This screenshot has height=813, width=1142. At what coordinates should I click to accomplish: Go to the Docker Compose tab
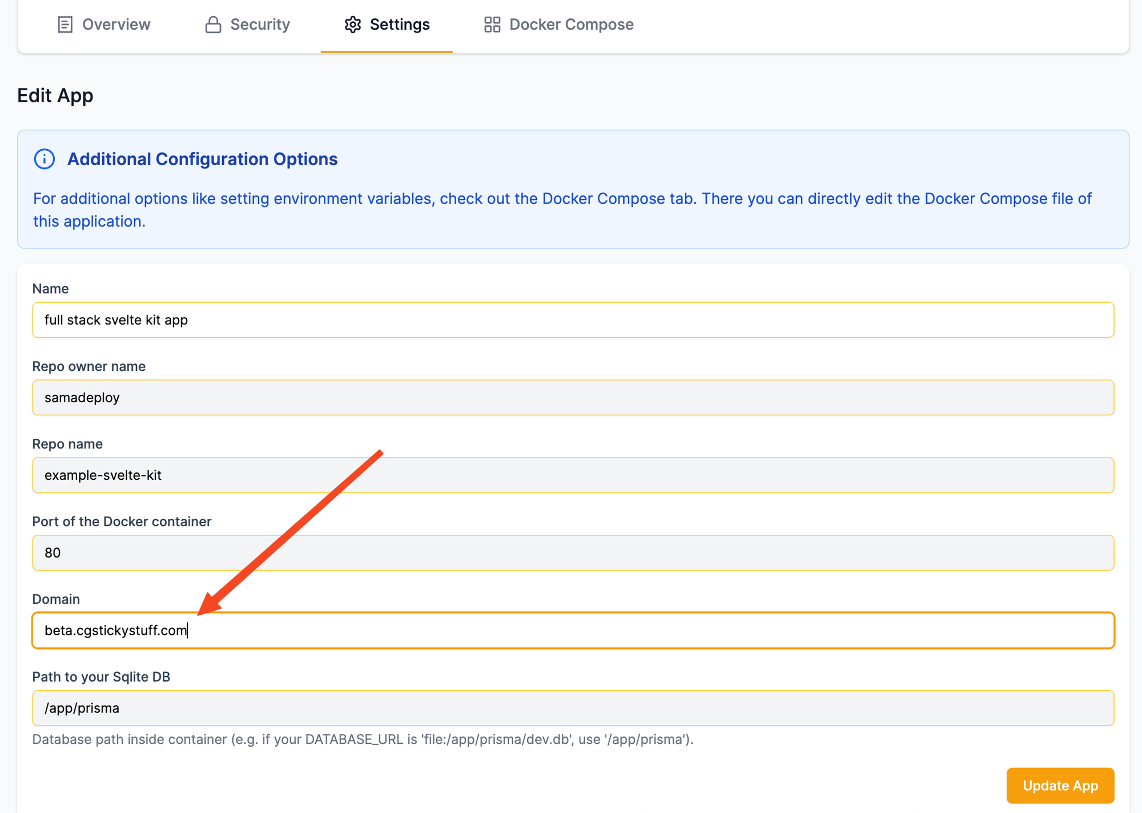click(571, 25)
